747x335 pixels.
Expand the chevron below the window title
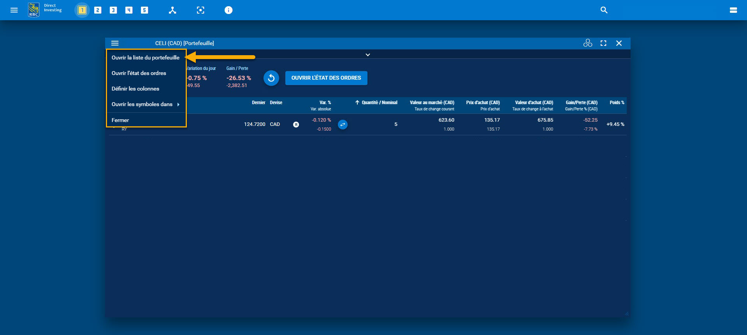(x=367, y=55)
